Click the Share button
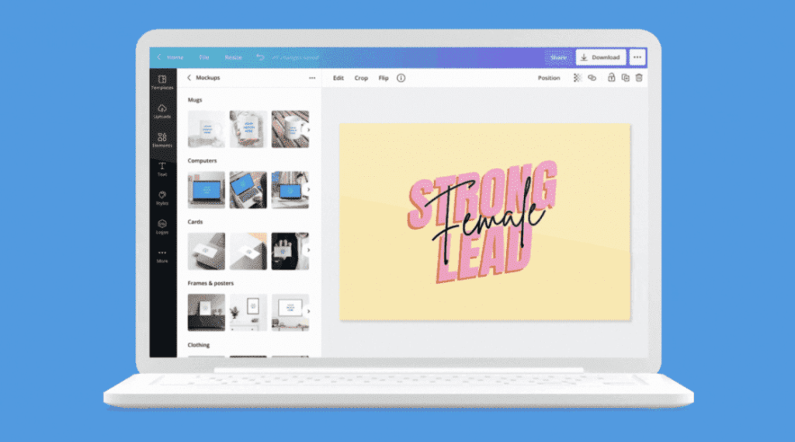Image resolution: width=795 pixels, height=442 pixels. point(559,57)
